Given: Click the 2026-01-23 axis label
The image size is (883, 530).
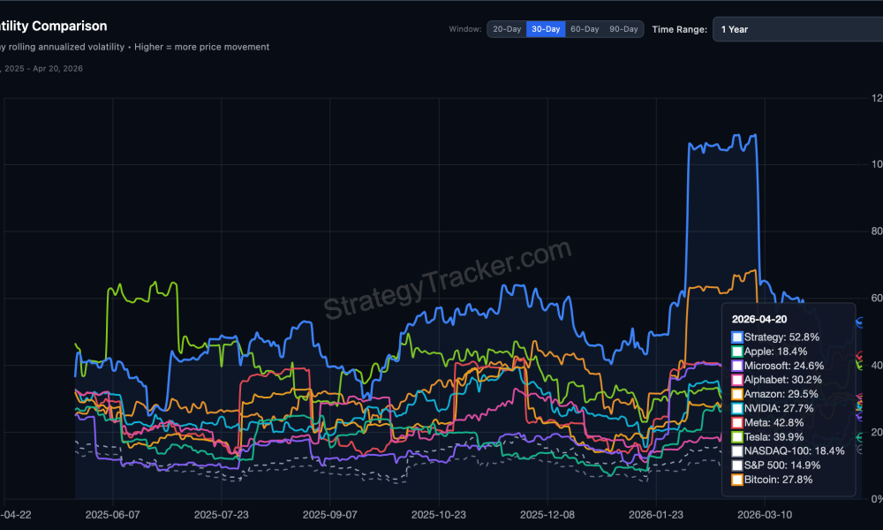Looking at the screenshot, I should (x=655, y=515).
